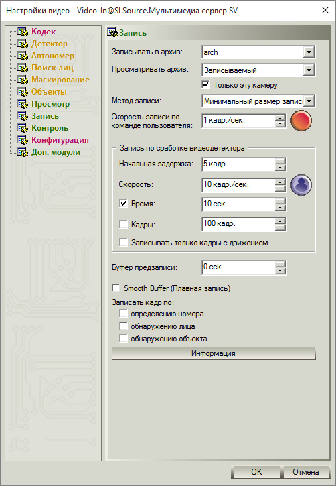Click the 100 кадр. frames field
The width and height of the screenshot is (336, 486).
coord(238,224)
